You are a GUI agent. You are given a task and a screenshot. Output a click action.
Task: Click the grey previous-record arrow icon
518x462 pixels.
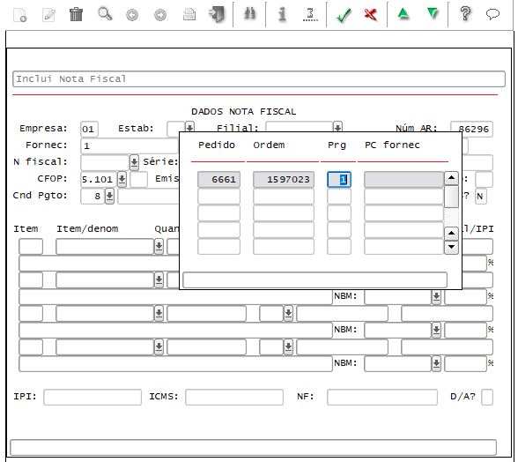pyautogui.click(x=132, y=15)
